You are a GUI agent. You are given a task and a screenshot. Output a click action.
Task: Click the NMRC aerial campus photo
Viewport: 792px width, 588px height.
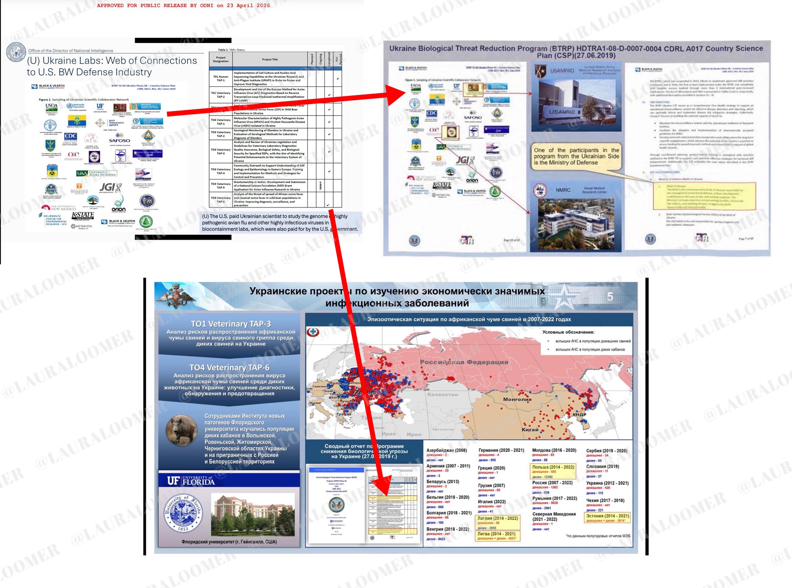point(575,224)
